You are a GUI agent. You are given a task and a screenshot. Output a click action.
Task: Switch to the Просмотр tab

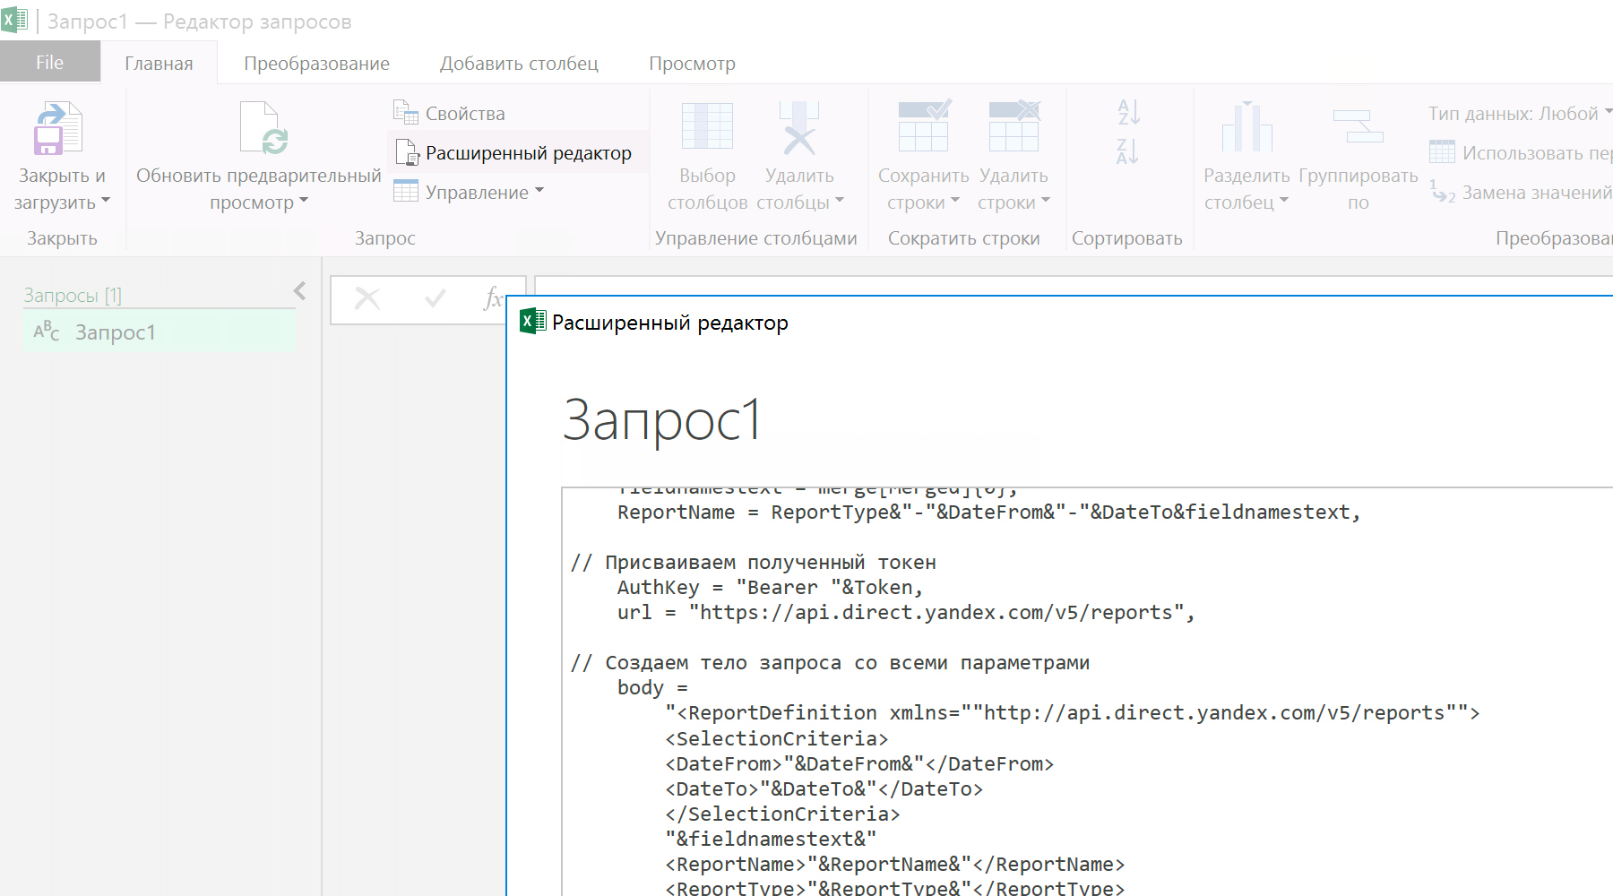pyautogui.click(x=692, y=64)
